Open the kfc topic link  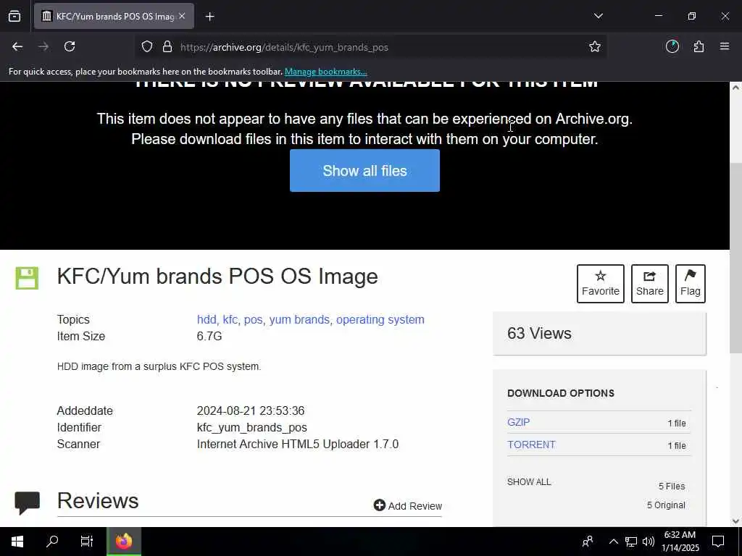click(230, 319)
